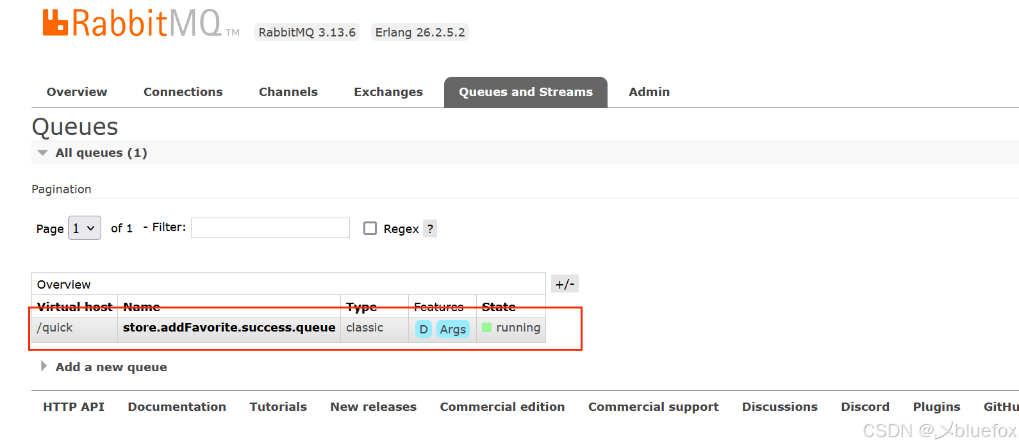This screenshot has height=448, width=1019.
Task: Switch to the Connections tab
Action: click(183, 92)
